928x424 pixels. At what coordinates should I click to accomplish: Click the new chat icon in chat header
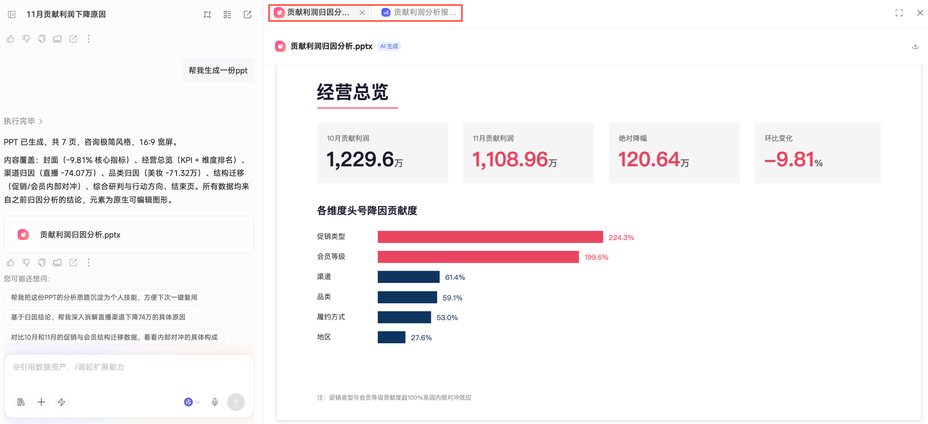[x=248, y=15]
